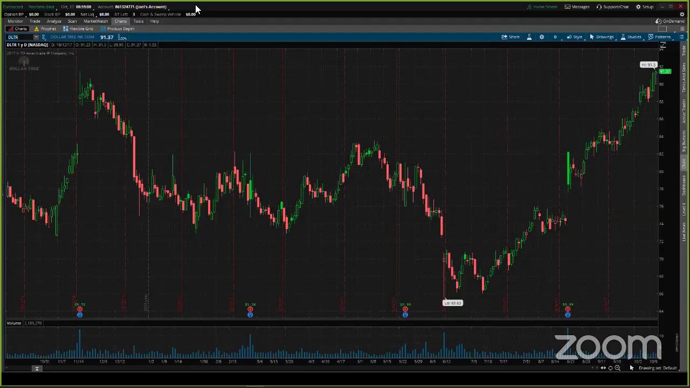This screenshot has width=690, height=388.
Task: Click the chart expansion arrows icon
Action: [x=603, y=368]
